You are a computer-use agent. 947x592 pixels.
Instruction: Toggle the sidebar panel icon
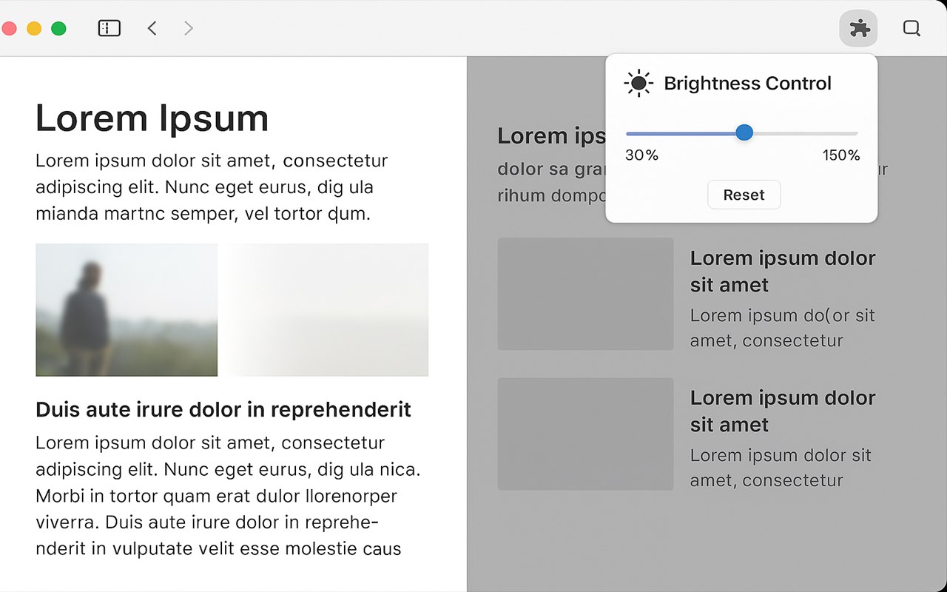coord(109,28)
